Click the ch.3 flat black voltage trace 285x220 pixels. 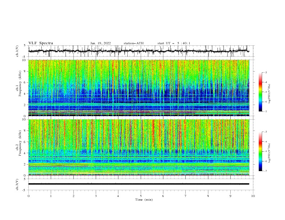(139, 184)
